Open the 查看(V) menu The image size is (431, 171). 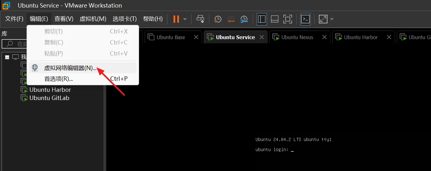pos(64,19)
